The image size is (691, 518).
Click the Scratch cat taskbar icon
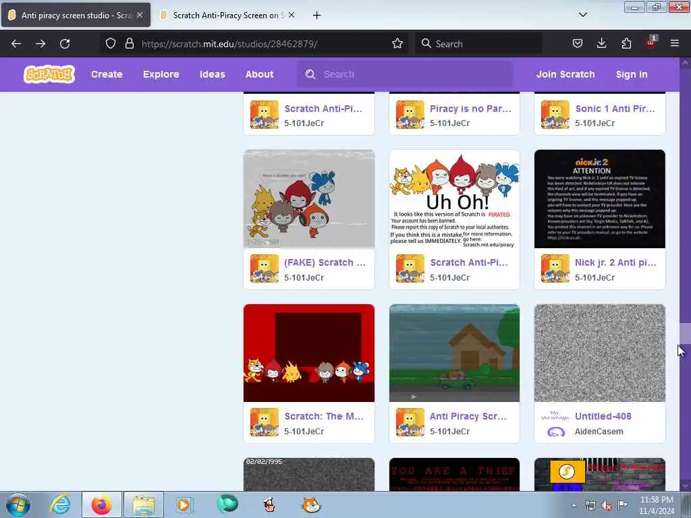tap(310, 505)
